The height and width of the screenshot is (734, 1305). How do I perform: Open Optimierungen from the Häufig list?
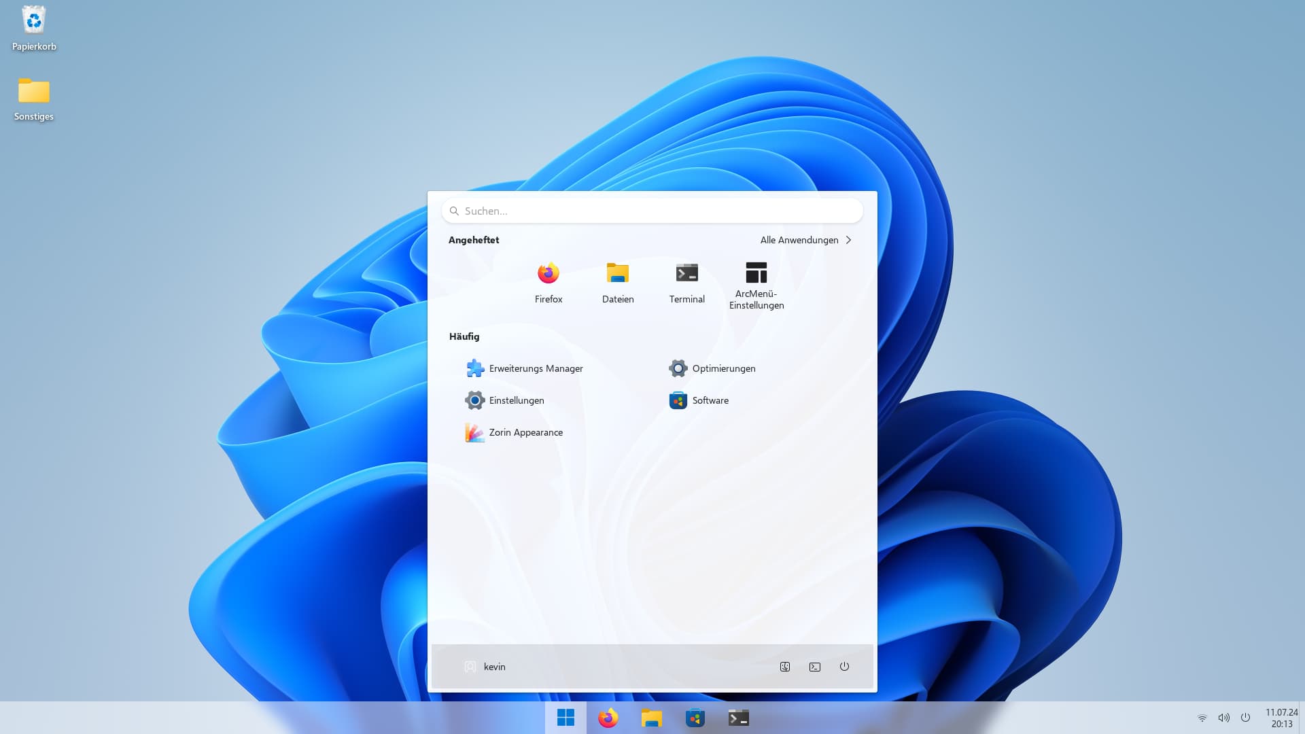[712, 368]
